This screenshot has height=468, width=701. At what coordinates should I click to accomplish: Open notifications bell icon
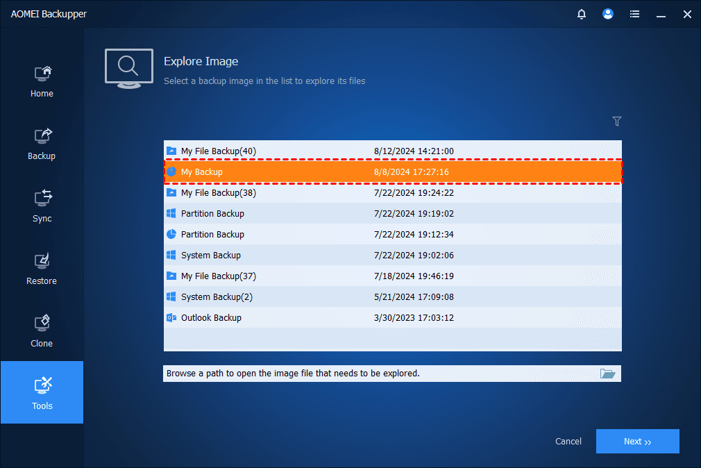click(581, 14)
